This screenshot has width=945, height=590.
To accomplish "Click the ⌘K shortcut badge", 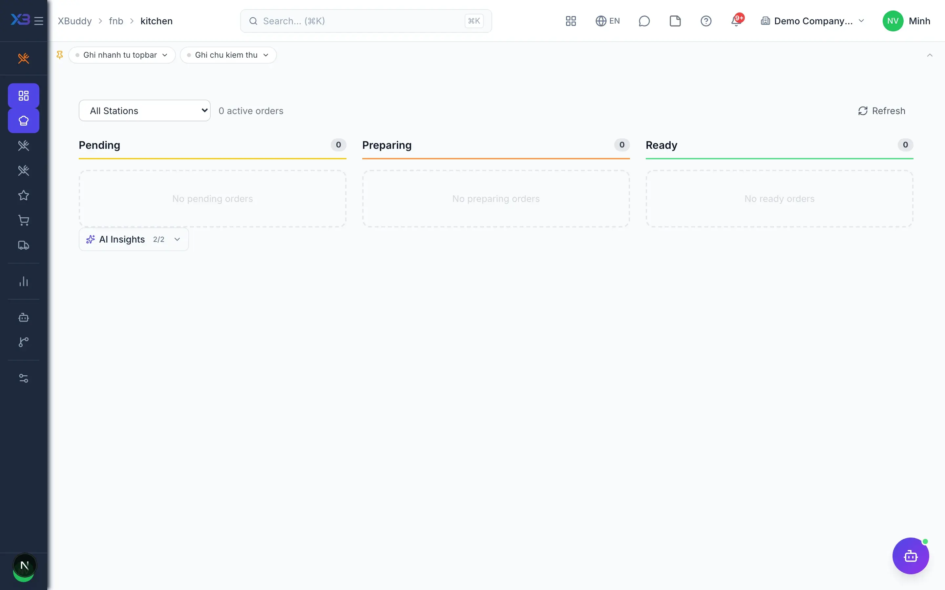I will (474, 21).
